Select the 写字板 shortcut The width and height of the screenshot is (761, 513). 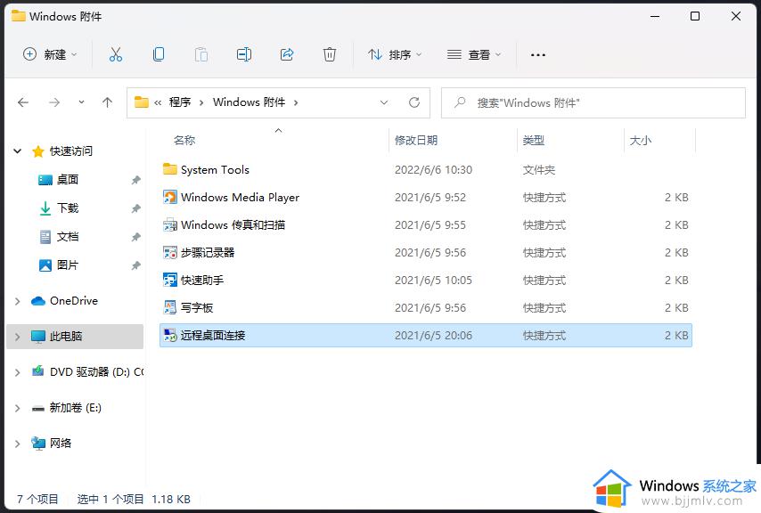(x=426, y=308)
